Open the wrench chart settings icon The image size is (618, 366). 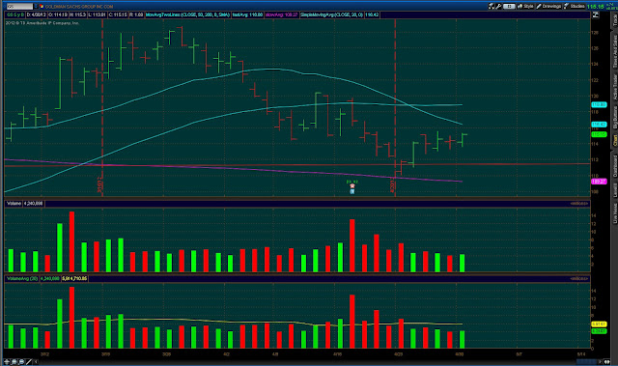(x=498, y=6)
